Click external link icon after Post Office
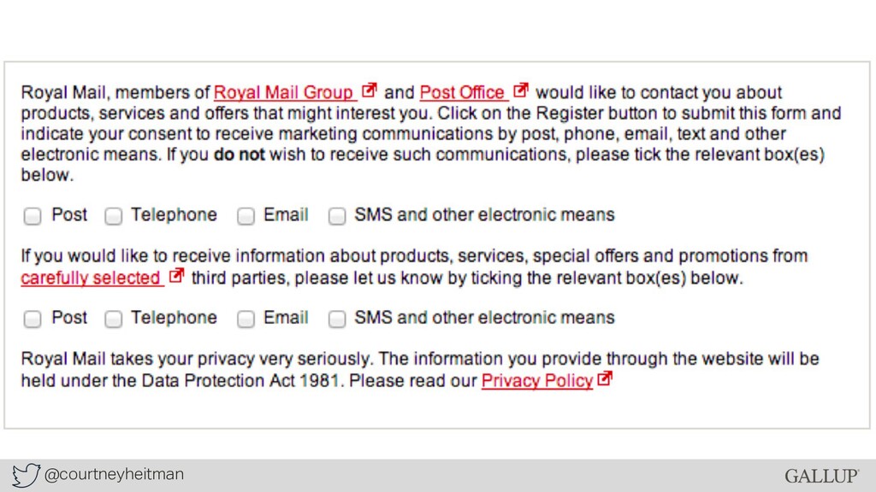Screen dimensions: 876x492 pyautogui.click(x=521, y=90)
